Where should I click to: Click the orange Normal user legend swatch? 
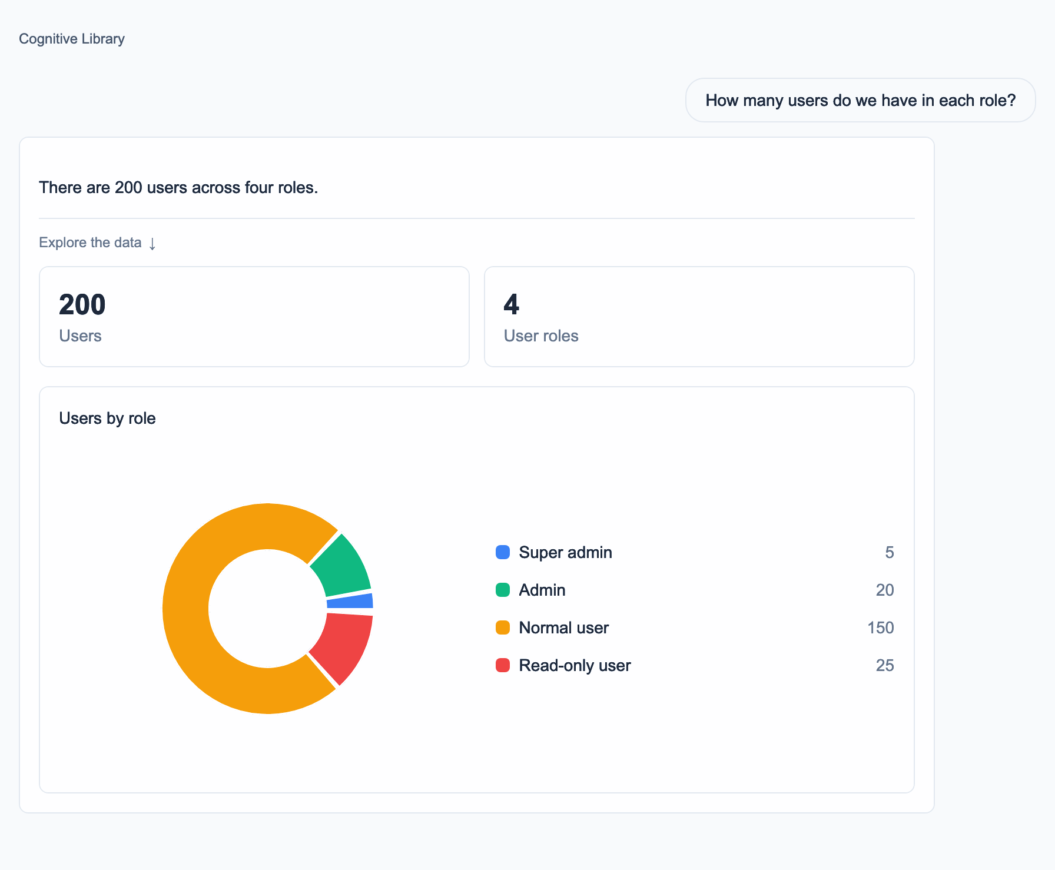503,627
